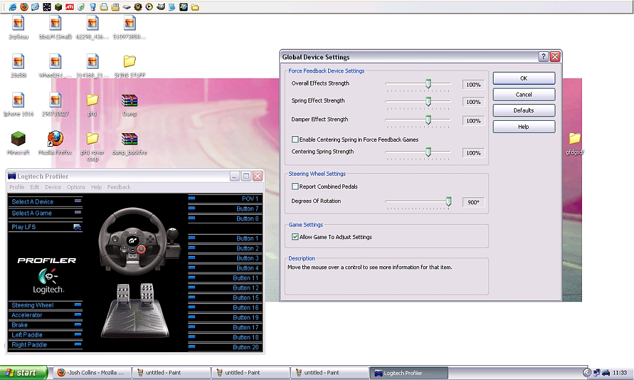Click the pedals image in Logitech Profiler
Viewport: 634px width, 380px height.
tap(135, 311)
